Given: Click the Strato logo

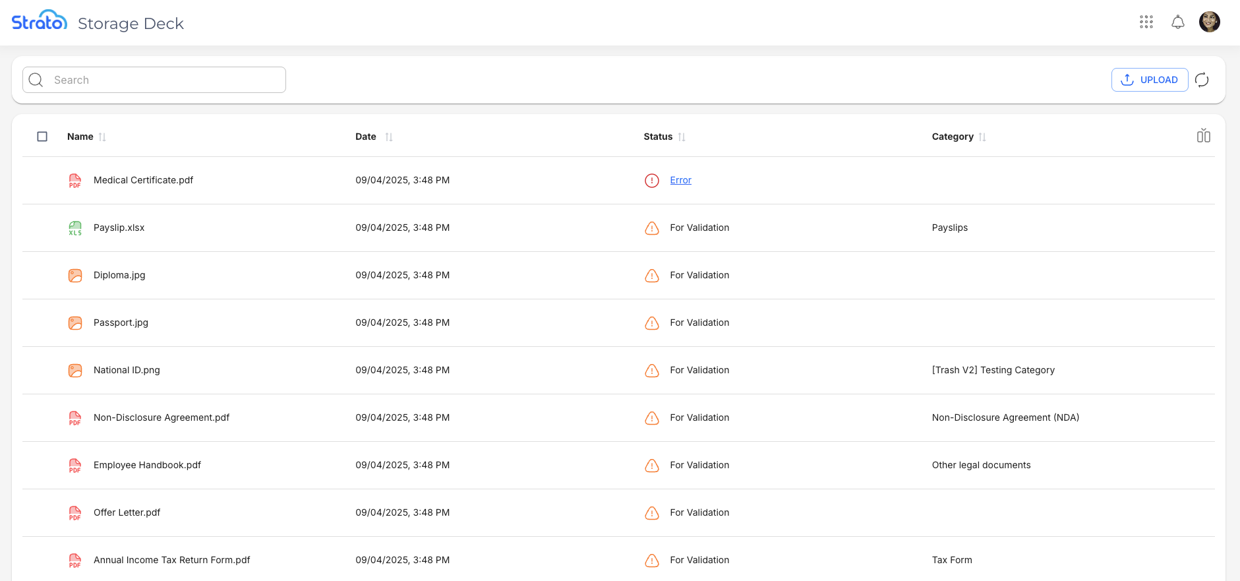Looking at the screenshot, I should [40, 22].
